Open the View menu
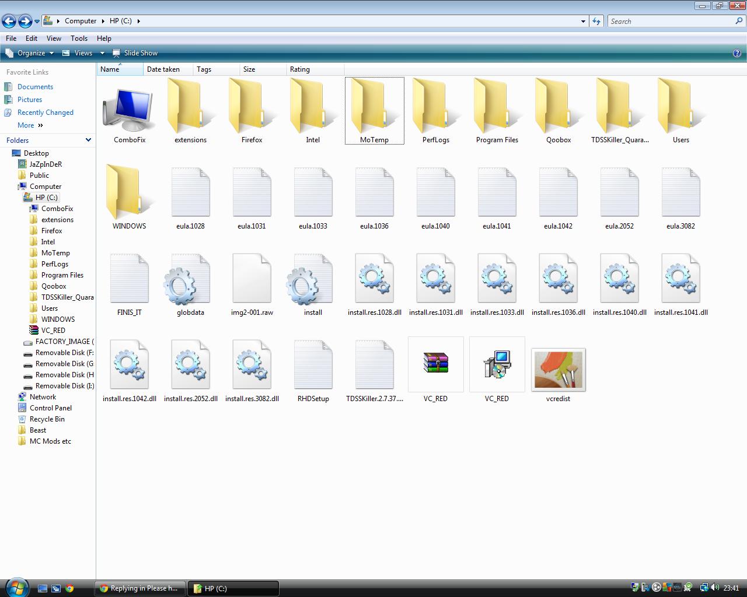 pyautogui.click(x=54, y=38)
